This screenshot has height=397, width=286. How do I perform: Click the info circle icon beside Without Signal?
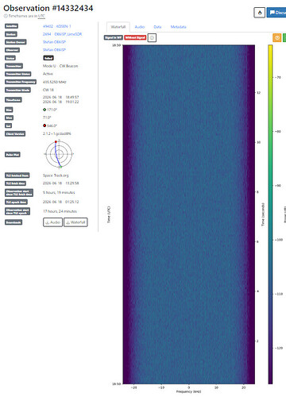coord(152,37)
